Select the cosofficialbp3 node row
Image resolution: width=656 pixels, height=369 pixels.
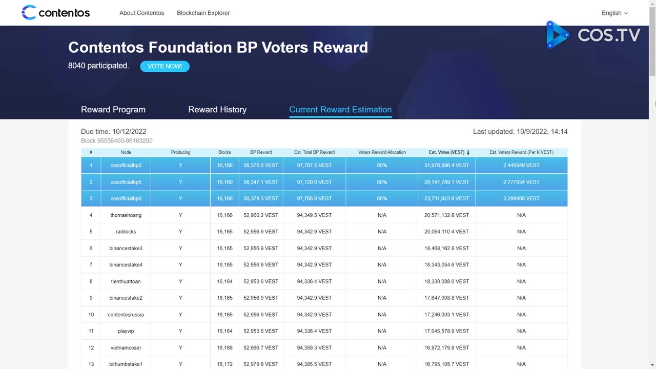click(x=324, y=166)
